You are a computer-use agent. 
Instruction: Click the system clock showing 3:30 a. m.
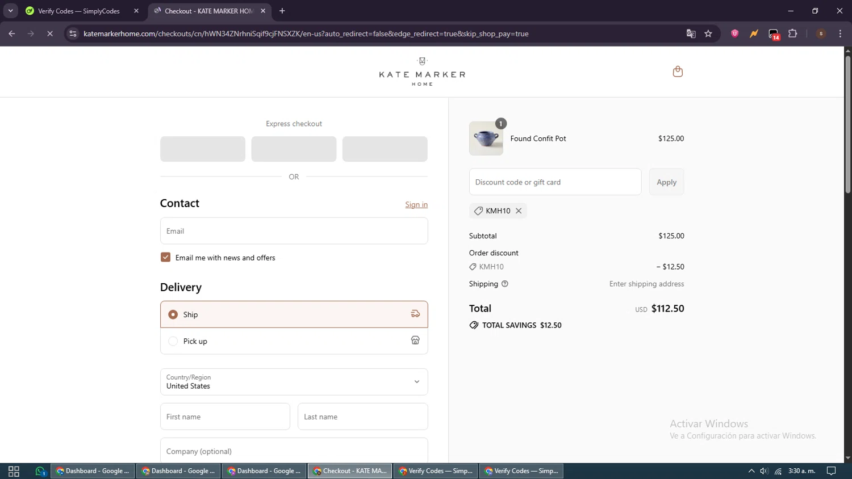click(x=802, y=471)
